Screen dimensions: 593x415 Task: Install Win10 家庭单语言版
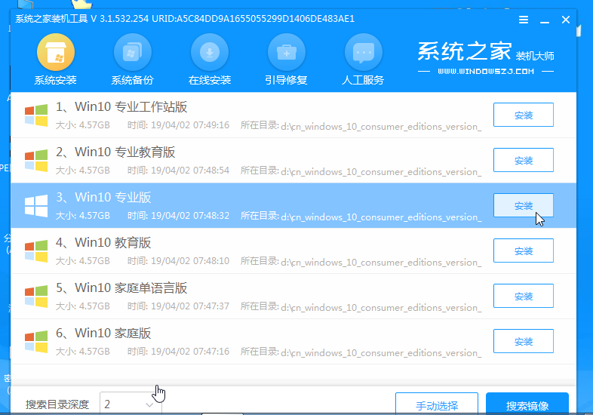pos(523,296)
